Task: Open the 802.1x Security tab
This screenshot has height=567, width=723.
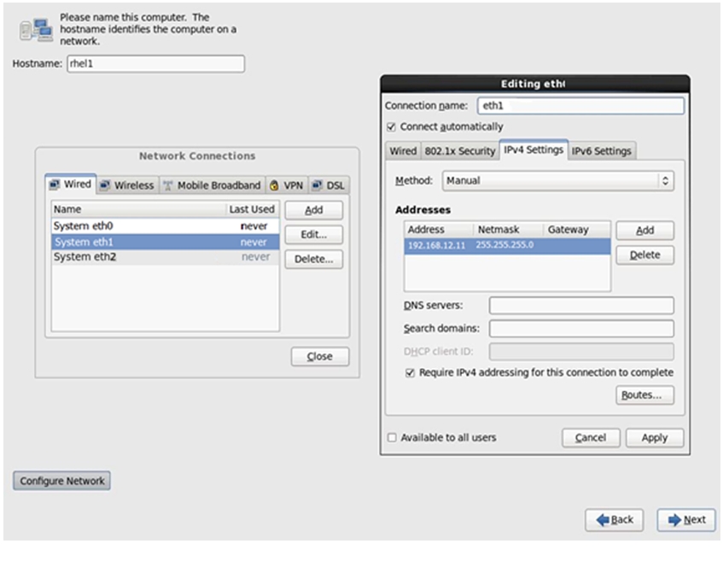Action: click(x=460, y=151)
